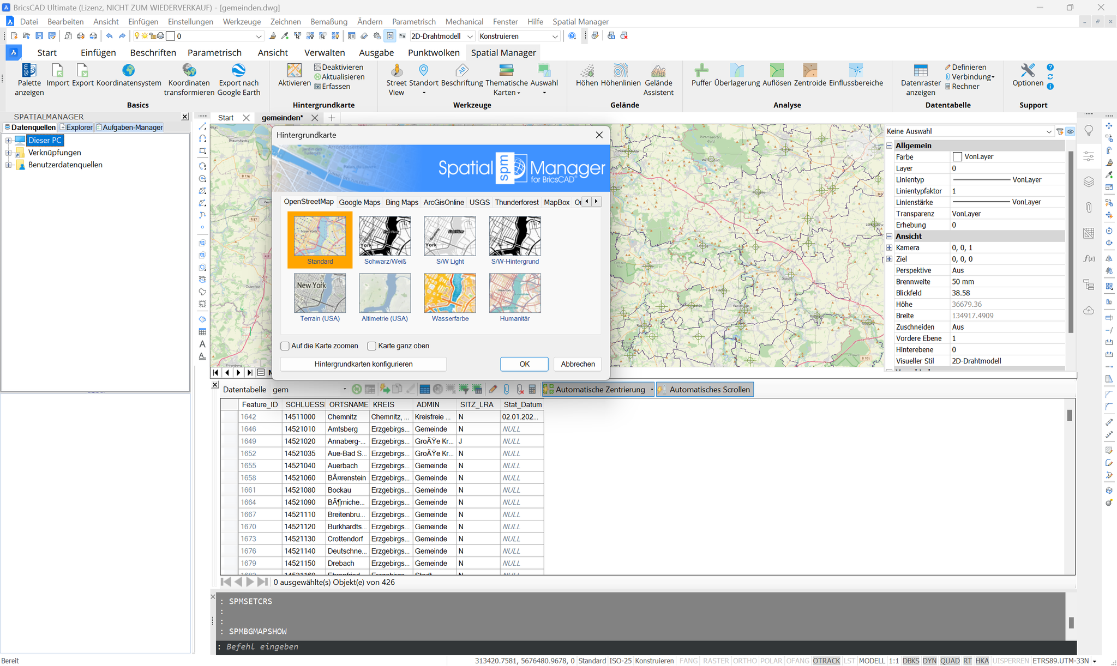1117x666 pixels.
Task: Open the Mechanical menu
Action: (x=464, y=21)
